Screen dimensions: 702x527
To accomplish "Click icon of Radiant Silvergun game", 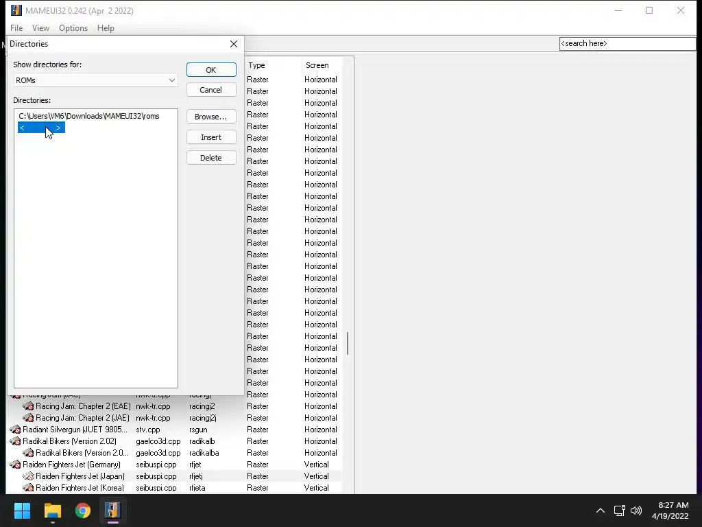I will 15,430.
